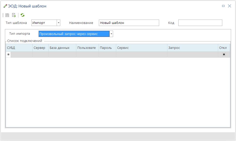Click the База данных column header
Screen dimensions: 236x141
click(62, 48)
